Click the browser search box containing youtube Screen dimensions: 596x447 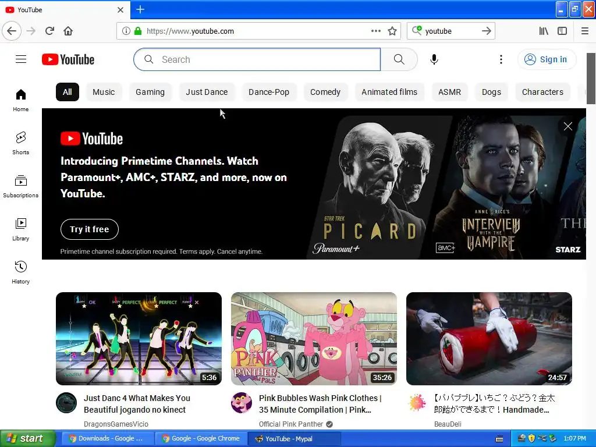(x=450, y=31)
